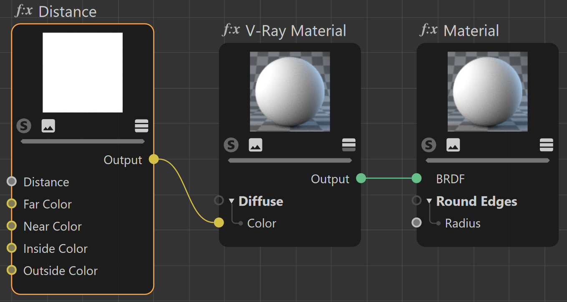
Task: Click the preview collapse bar on V-Ray Material node
Action: tap(290, 160)
